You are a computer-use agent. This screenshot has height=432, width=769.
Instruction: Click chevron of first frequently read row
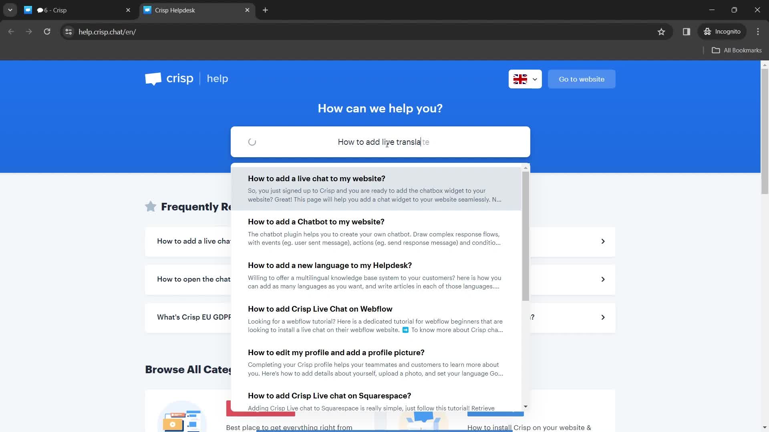(x=603, y=241)
